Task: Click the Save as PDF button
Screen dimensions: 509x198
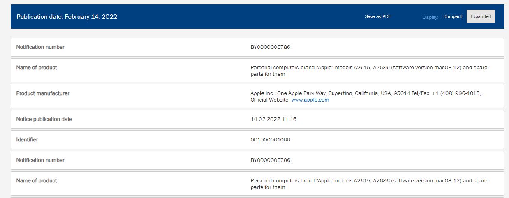Action: tap(378, 17)
